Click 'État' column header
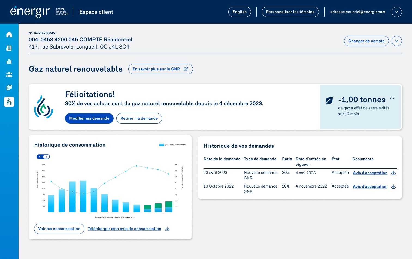 (335, 159)
